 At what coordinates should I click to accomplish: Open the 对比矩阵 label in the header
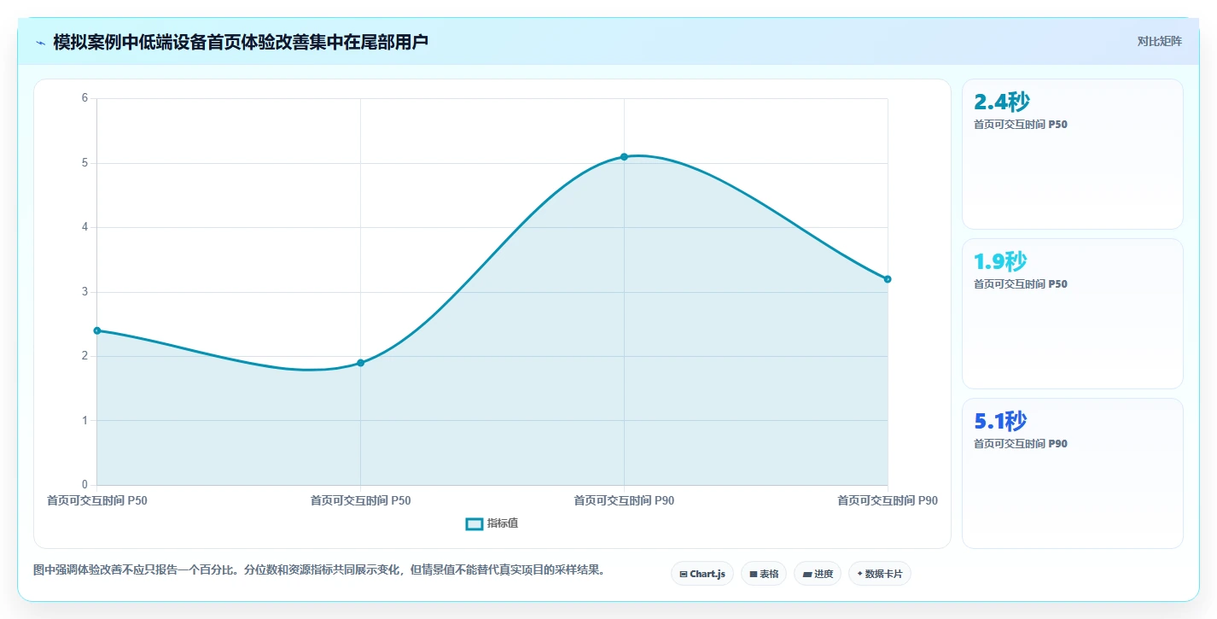coord(1160,41)
